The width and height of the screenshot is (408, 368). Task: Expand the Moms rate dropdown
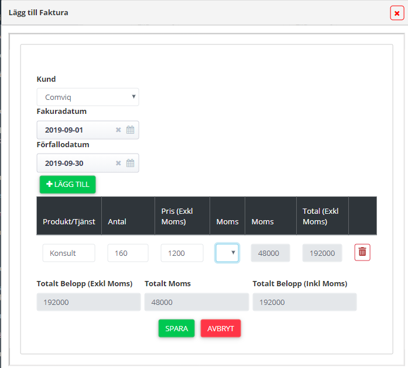[x=227, y=253]
